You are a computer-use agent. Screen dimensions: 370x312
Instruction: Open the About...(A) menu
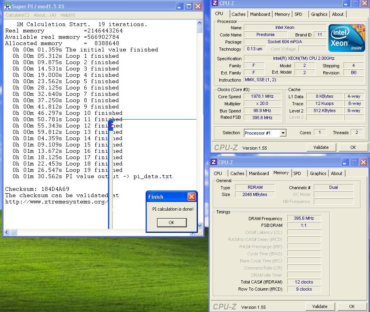pos(45,15)
